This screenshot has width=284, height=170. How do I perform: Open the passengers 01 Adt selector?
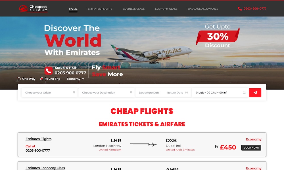click(220, 93)
